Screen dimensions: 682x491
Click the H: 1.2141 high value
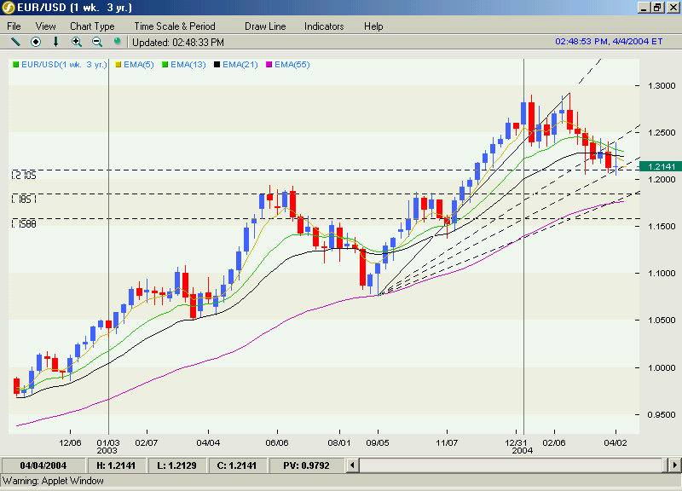pos(116,465)
